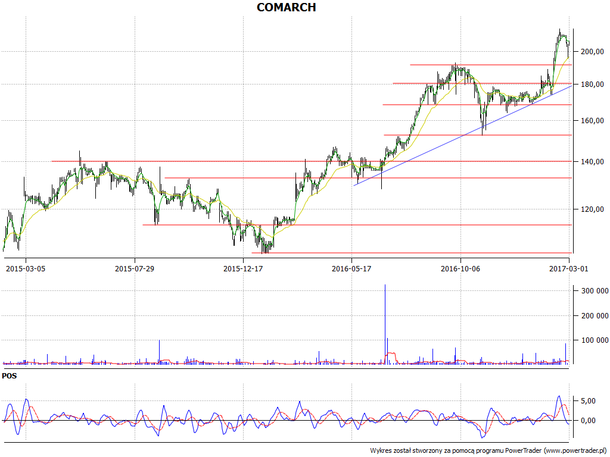Click the 5,00 oscillator axis label
The height and width of the screenshot is (457, 610).
(x=588, y=401)
